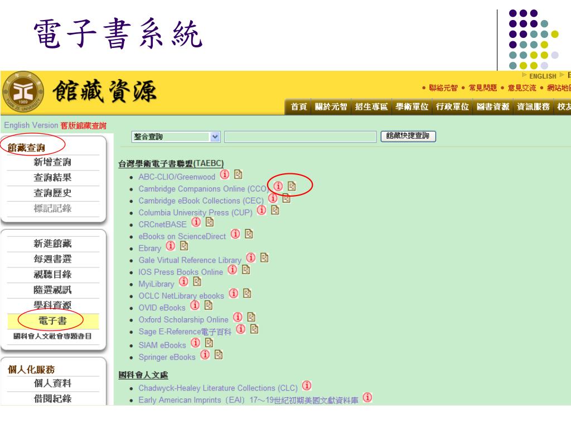Image resolution: width=571 pixels, height=428 pixels.
Task: Select 學科資源 sidebar item
Action: tap(52, 305)
